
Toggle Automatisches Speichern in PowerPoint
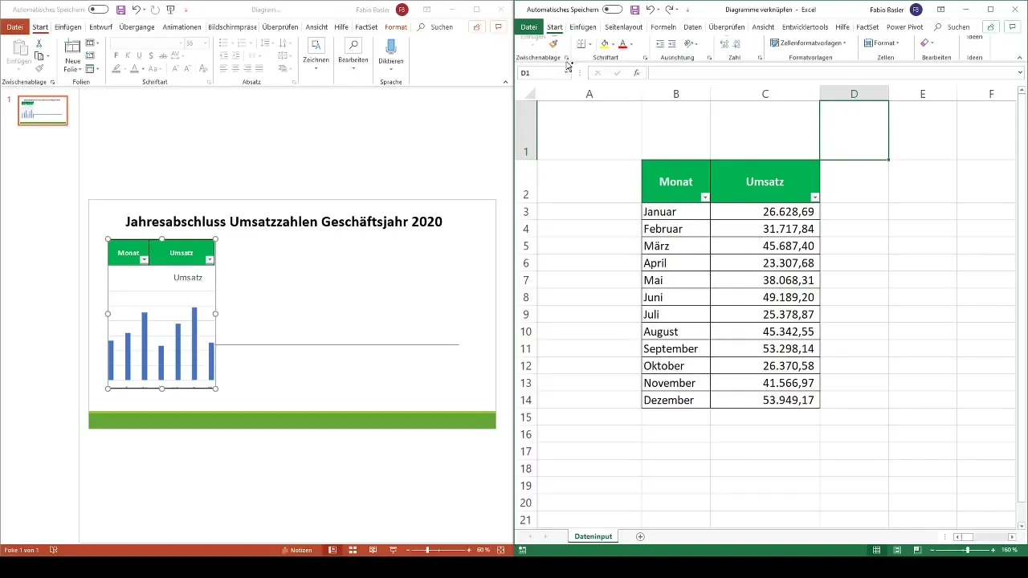[98, 10]
